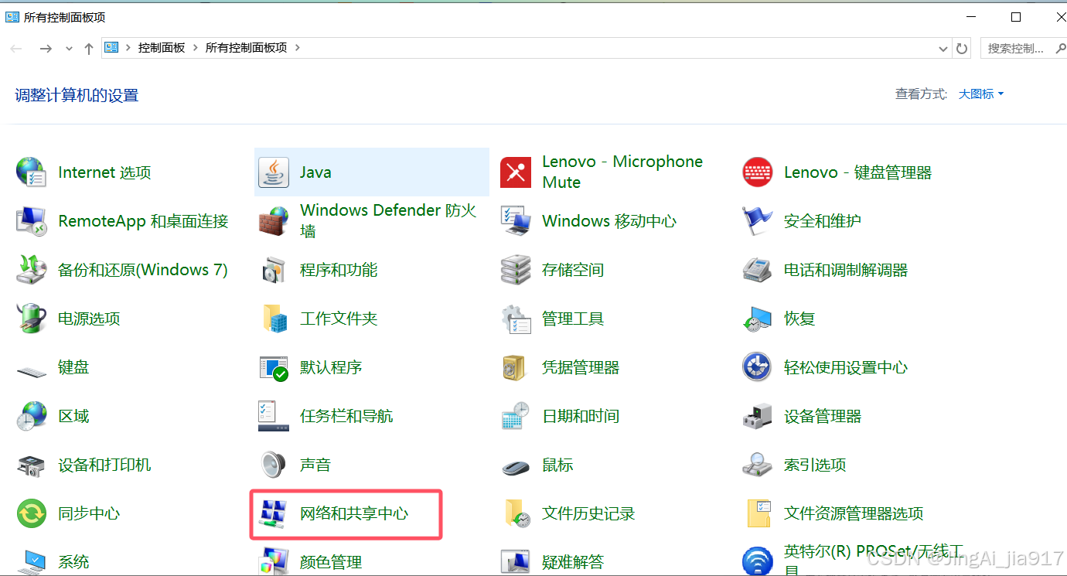Expand chevron before 控制面板 breadcrumb
The width and height of the screenshot is (1067, 576).
[128, 48]
